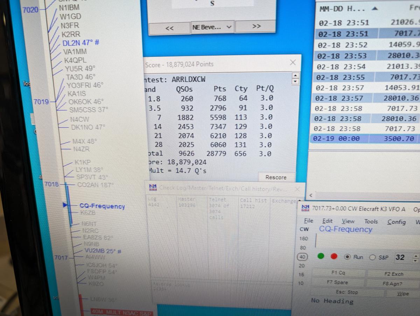Click spot K2RR in bandmap
The image size is (420, 316).
pyautogui.click(x=71, y=34)
